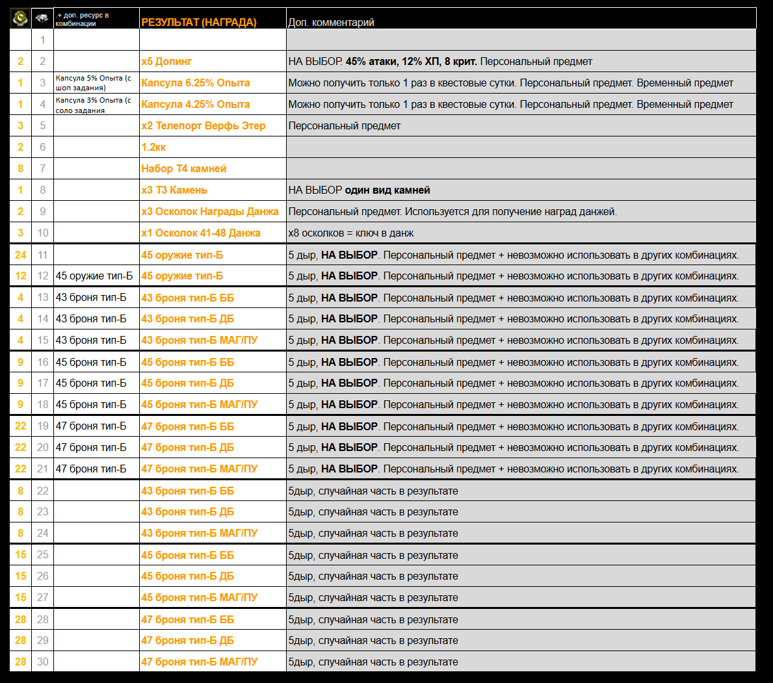
Task: Select the Капсула 4.25% Опыта reward
Action: point(196,104)
